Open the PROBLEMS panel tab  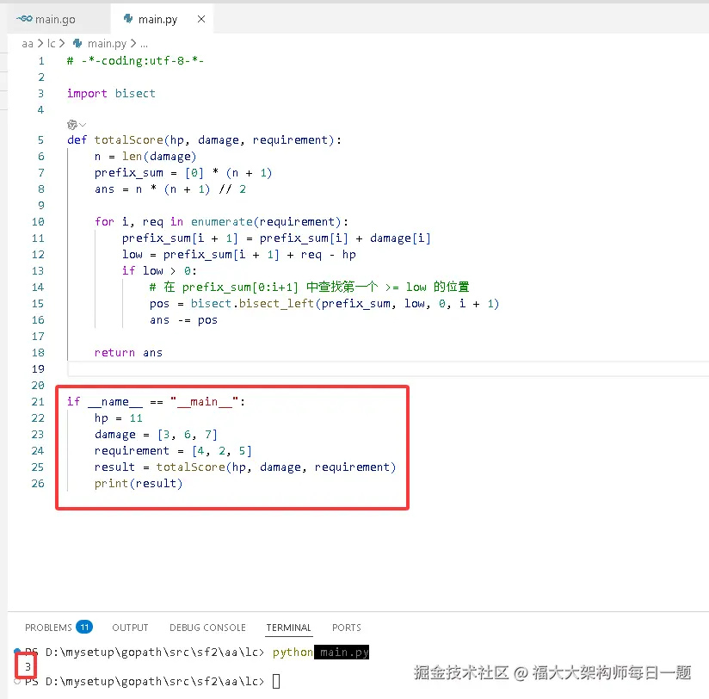(x=48, y=628)
